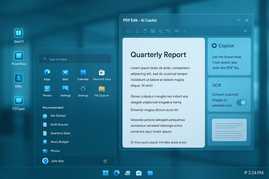Click the Recommended section heading

(x=53, y=108)
